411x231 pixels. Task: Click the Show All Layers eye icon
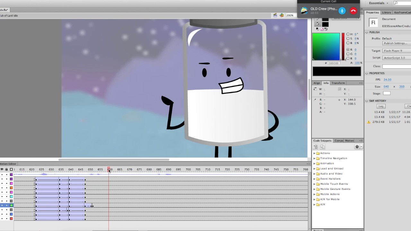2,169
